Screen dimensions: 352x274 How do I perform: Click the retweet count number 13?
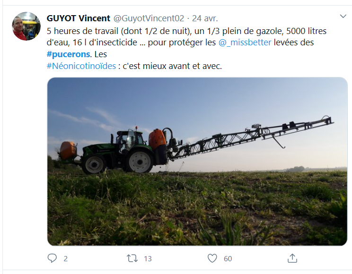tap(148, 259)
